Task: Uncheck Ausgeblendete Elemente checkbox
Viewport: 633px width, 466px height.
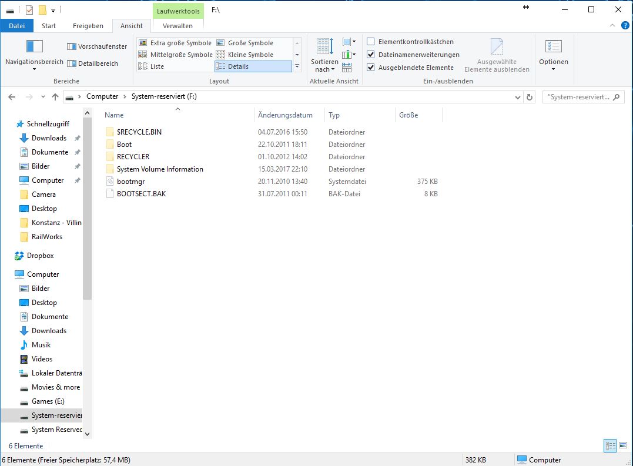Action: (x=371, y=68)
